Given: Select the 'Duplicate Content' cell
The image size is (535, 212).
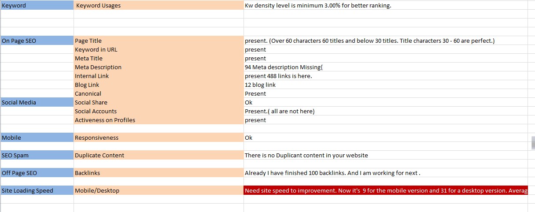Looking at the screenshot, I should tap(159, 155).
